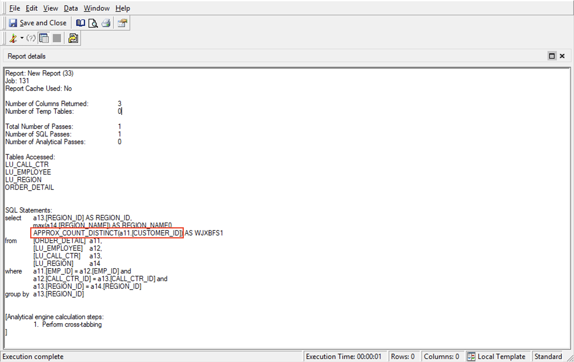This screenshot has width=574, height=362.
Task: Toggle the report details view icon
Action: point(44,38)
